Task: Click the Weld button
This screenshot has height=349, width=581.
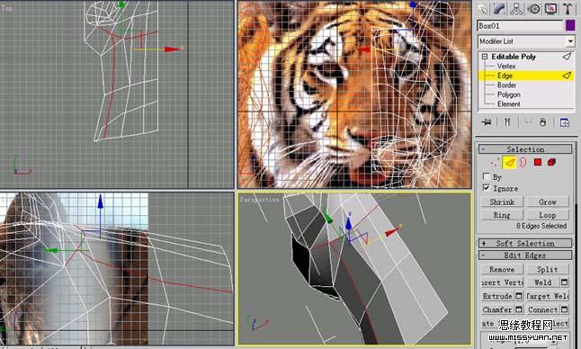Action: pos(543,282)
